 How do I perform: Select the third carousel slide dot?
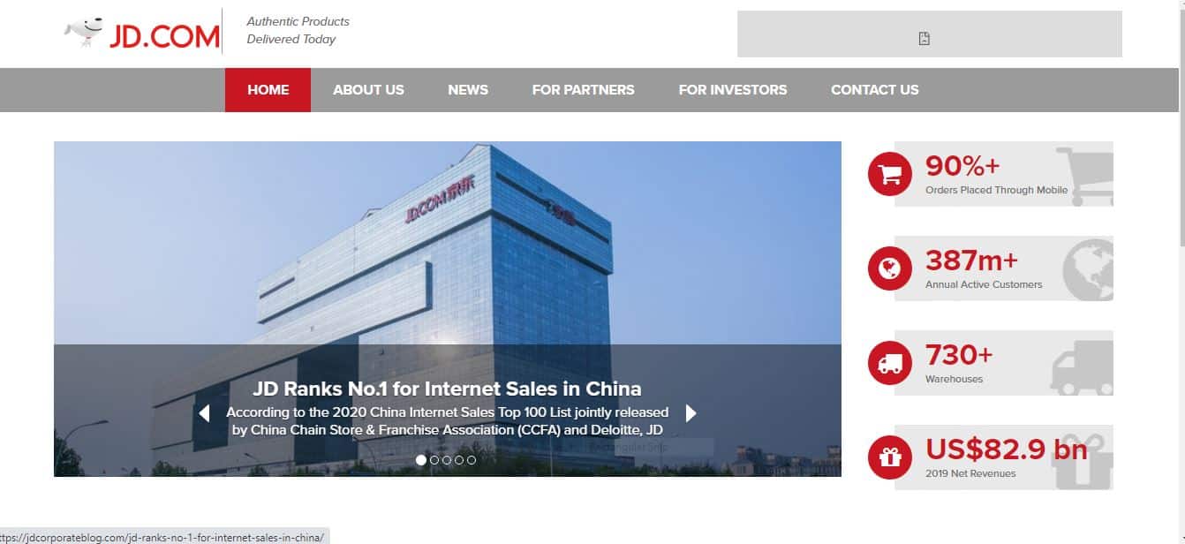[x=446, y=460]
